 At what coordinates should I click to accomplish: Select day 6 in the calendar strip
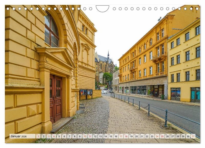point(64,136)
